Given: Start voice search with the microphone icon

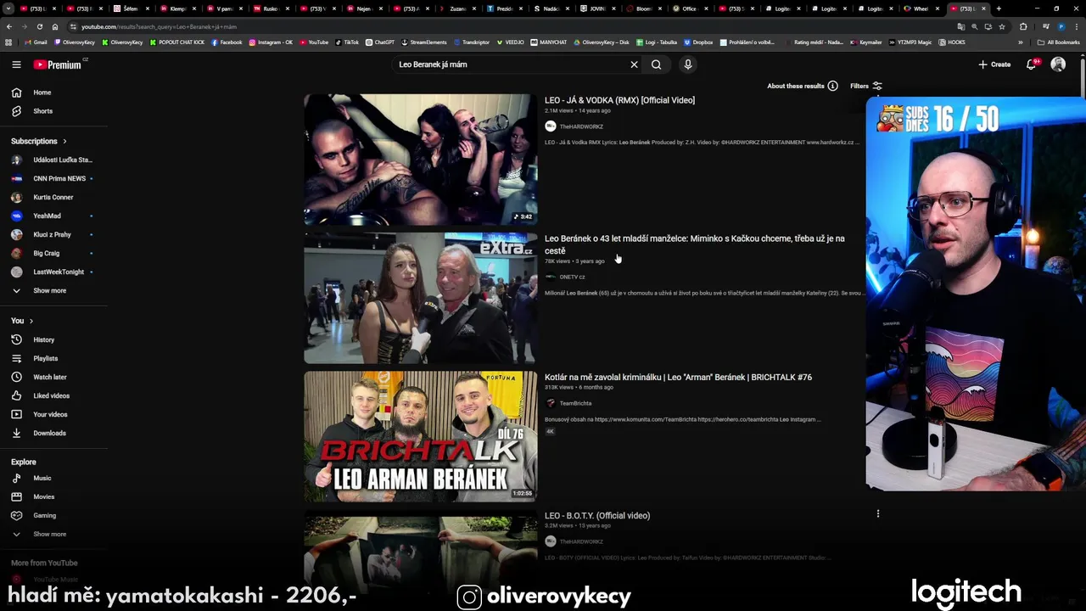Looking at the screenshot, I should coord(688,64).
